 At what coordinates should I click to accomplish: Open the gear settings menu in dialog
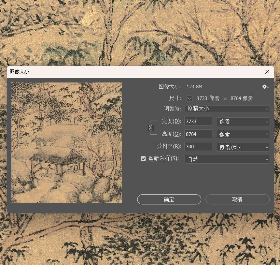[x=265, y=87]
